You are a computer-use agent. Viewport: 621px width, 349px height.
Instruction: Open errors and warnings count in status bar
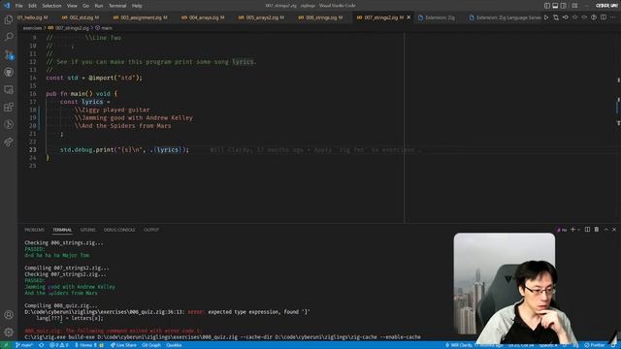[59, 345]
